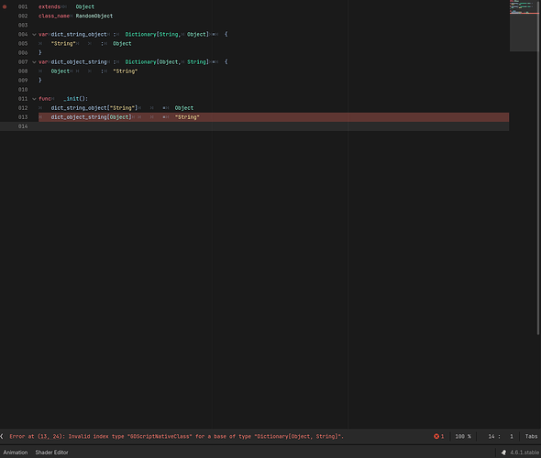Click the code minimap overview
Screen dimensions: 541x458
(x=524, y=26)
